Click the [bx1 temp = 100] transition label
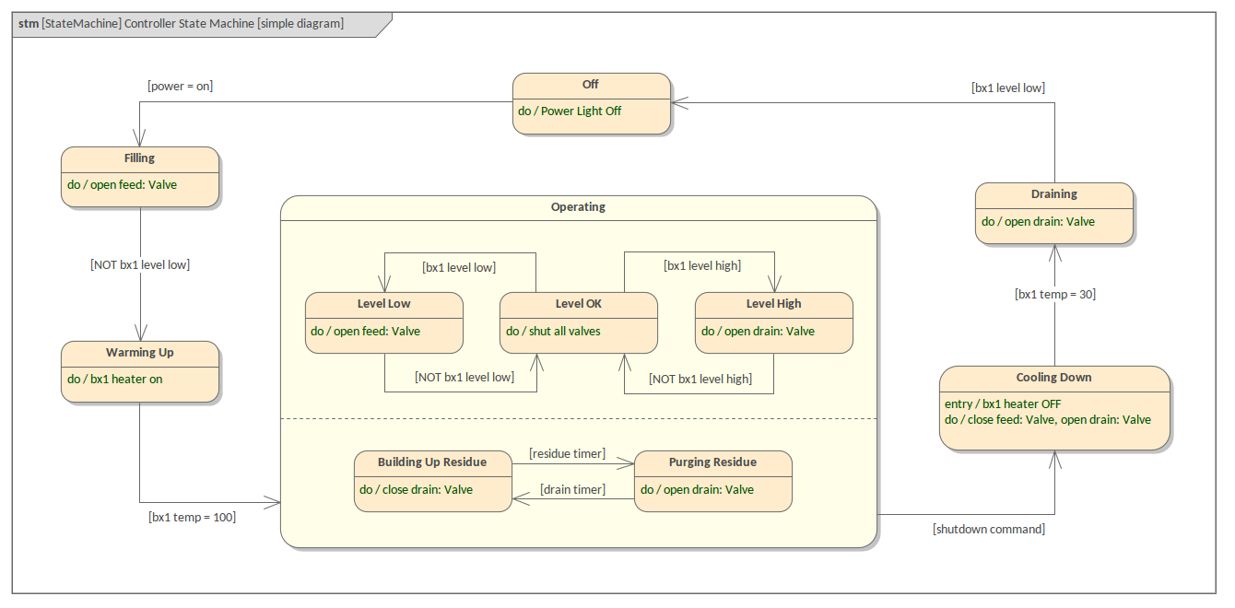This screenshot has height=608, width=1235. point(192,518)
